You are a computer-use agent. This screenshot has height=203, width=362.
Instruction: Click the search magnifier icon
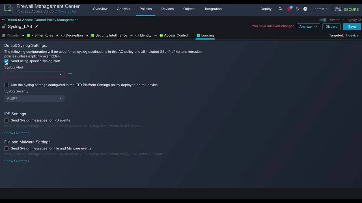coord(280,9)
